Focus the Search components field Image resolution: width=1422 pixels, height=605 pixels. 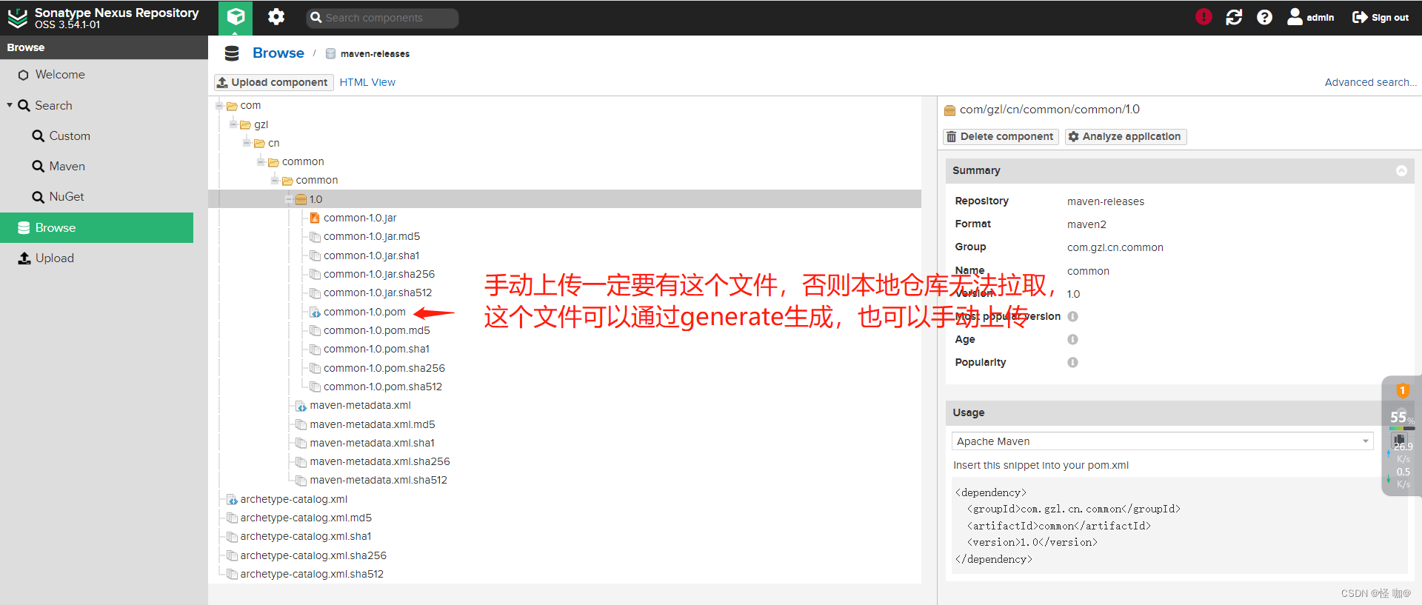[x=382, y=18]
